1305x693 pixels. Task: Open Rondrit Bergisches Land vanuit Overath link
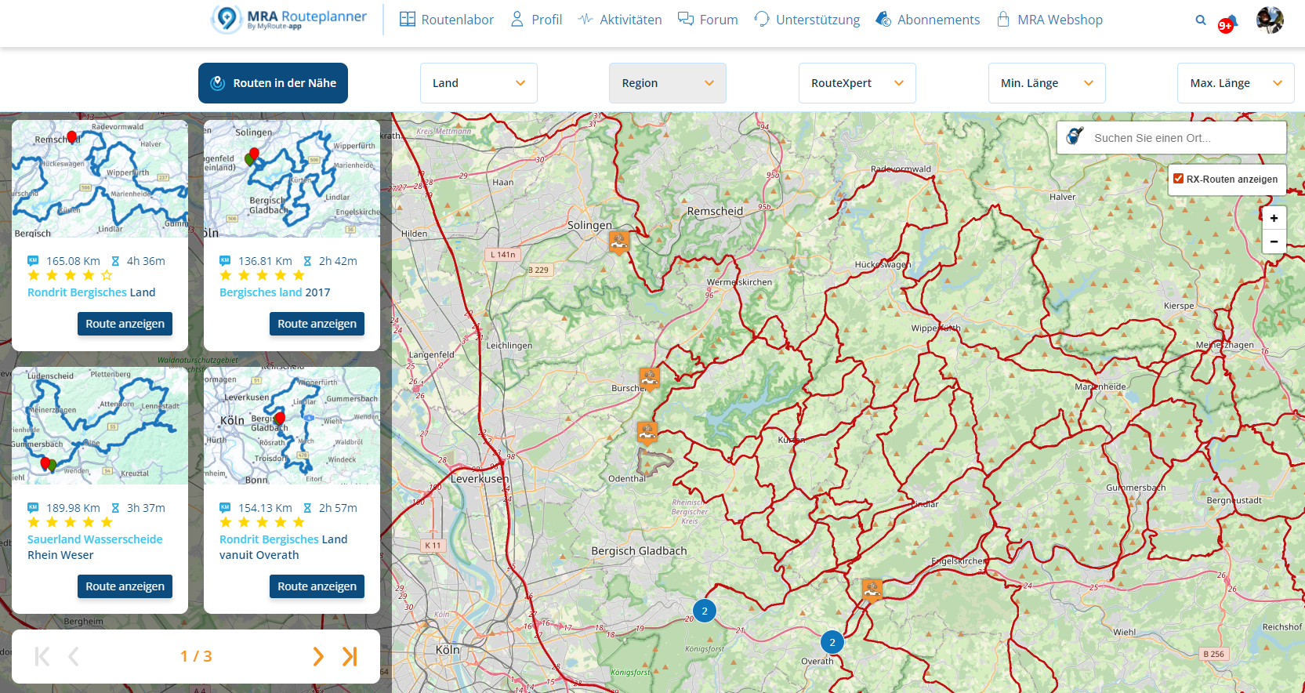click(283, 547)
